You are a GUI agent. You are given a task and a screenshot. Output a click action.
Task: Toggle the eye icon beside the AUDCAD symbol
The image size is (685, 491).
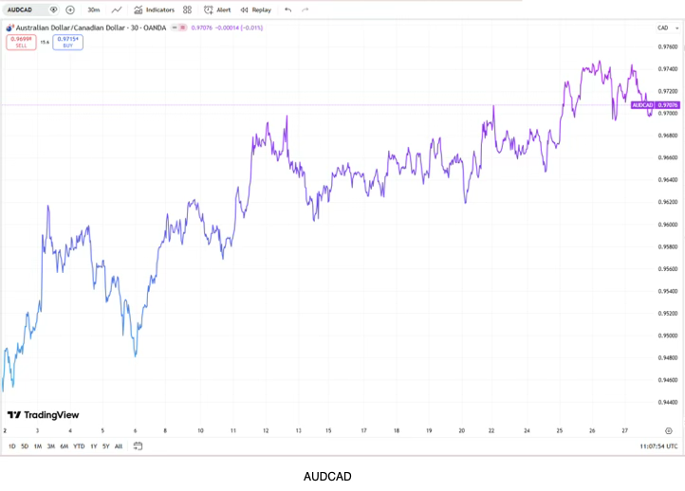tap(54, 9)
